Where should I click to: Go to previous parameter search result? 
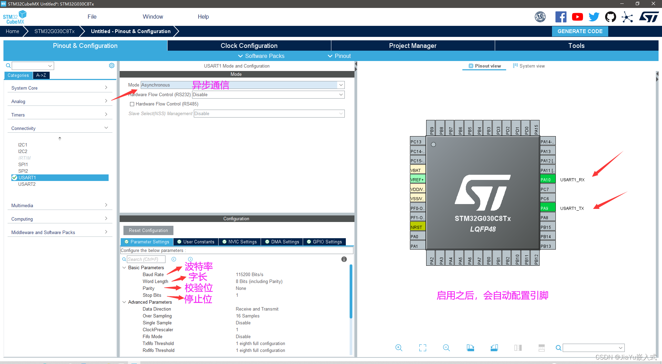(174, 259)
